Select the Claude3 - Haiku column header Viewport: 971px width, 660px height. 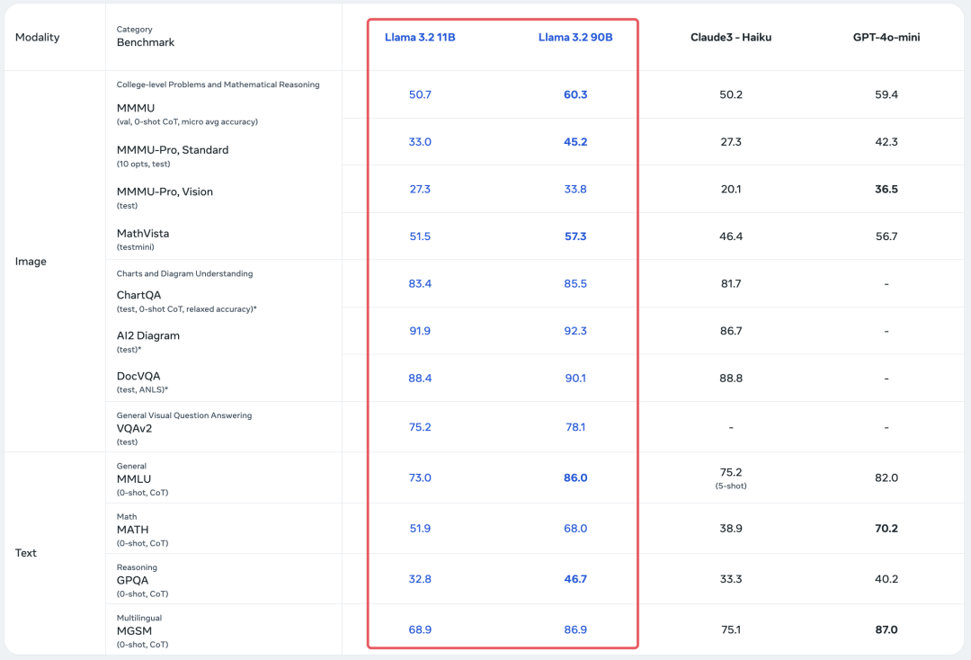point(731,38)
